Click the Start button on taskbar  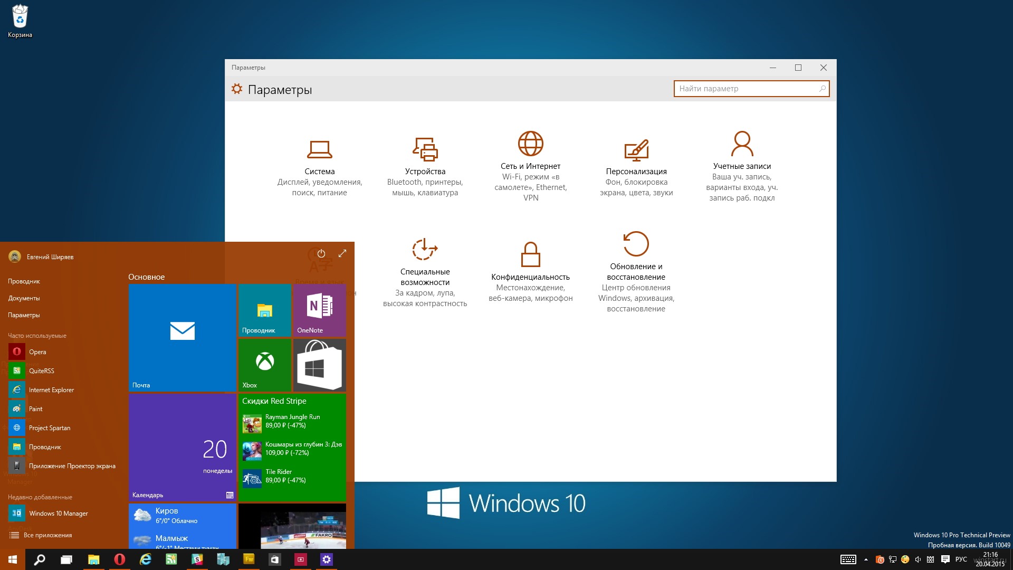[x=13, y=559]
